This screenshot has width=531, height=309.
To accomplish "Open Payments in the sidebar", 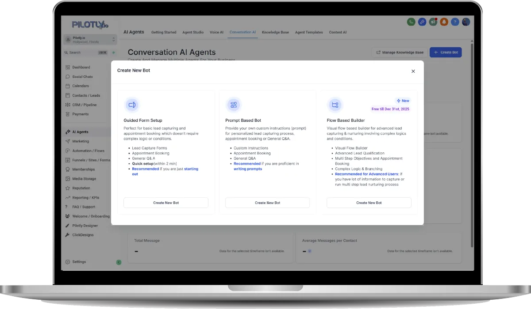I will pyautogui.click(x=80, y=114).
